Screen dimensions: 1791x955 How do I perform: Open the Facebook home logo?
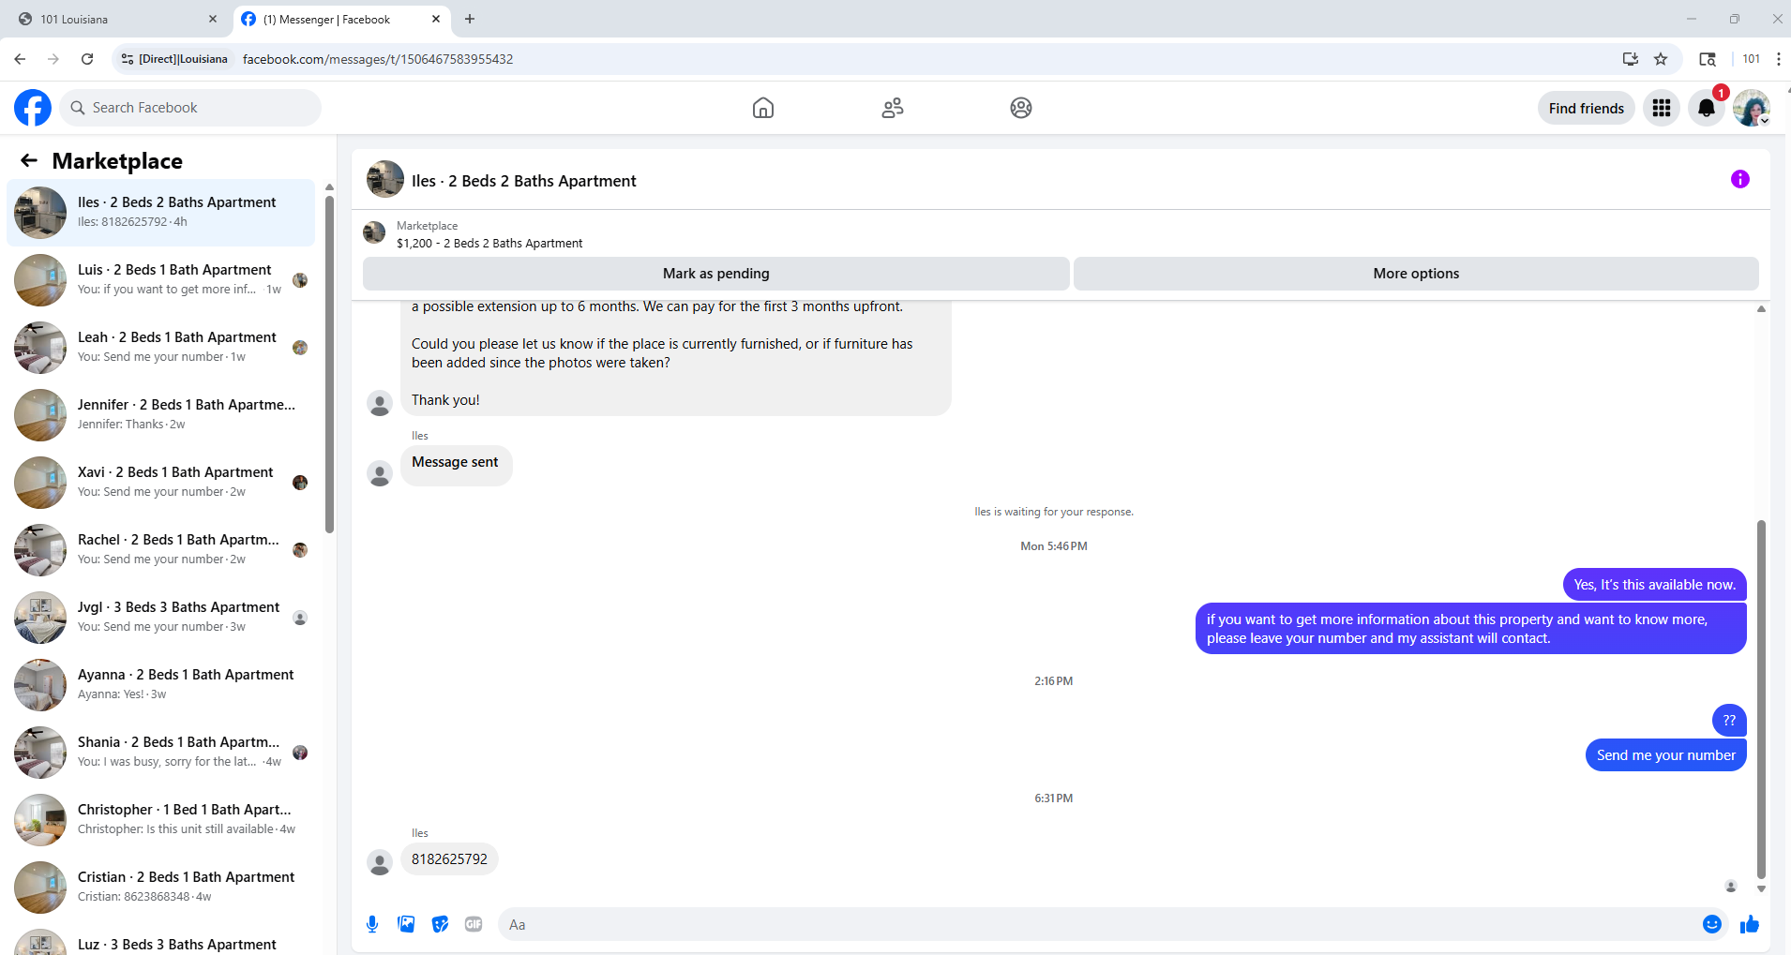tap(33, 108)
